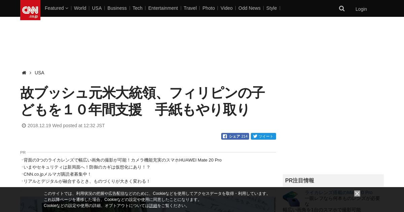Open the Business section
Screen dimensions: 404x212
(117, 8)
